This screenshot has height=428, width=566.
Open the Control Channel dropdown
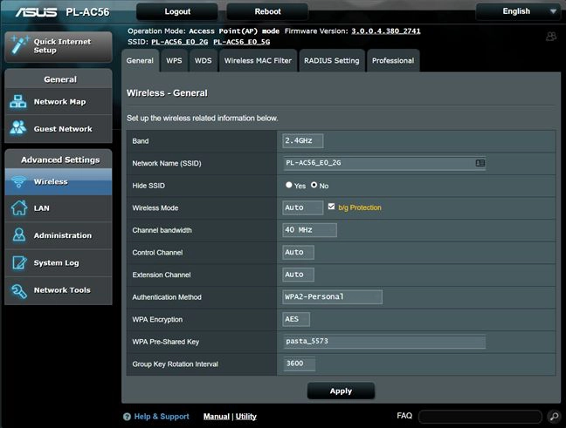(298, 252)
